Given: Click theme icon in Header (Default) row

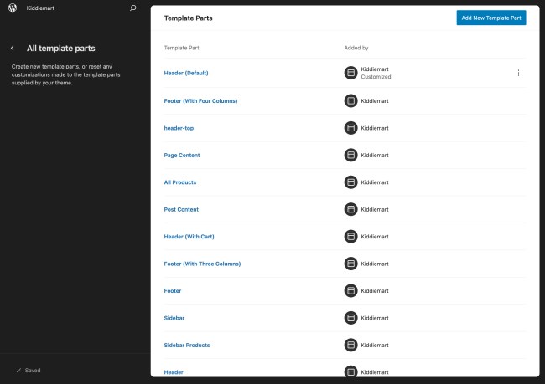Looking at the screenshot, I should pyautogui.click(x=351, y=73).
